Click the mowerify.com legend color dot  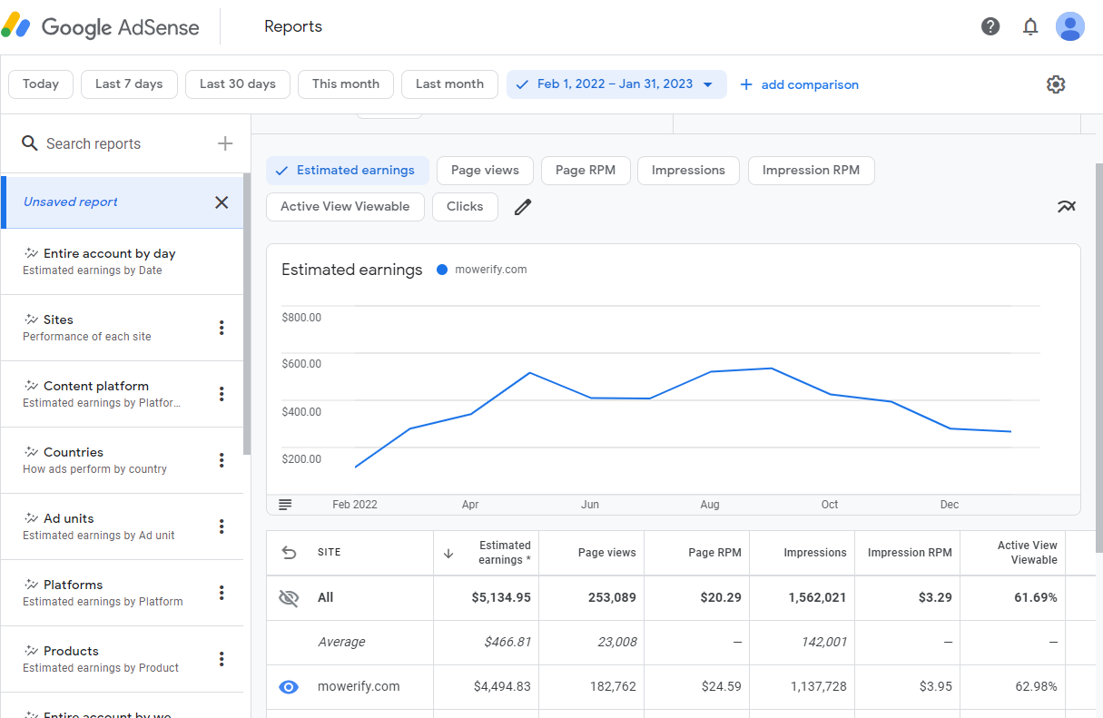pyautogui.click(x=442, y=270)
